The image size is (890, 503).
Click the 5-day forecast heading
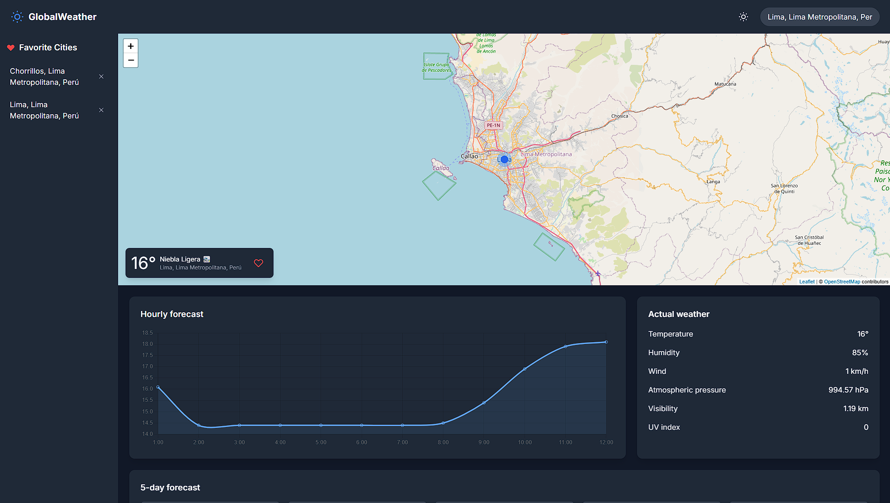(x=170, y=488)
